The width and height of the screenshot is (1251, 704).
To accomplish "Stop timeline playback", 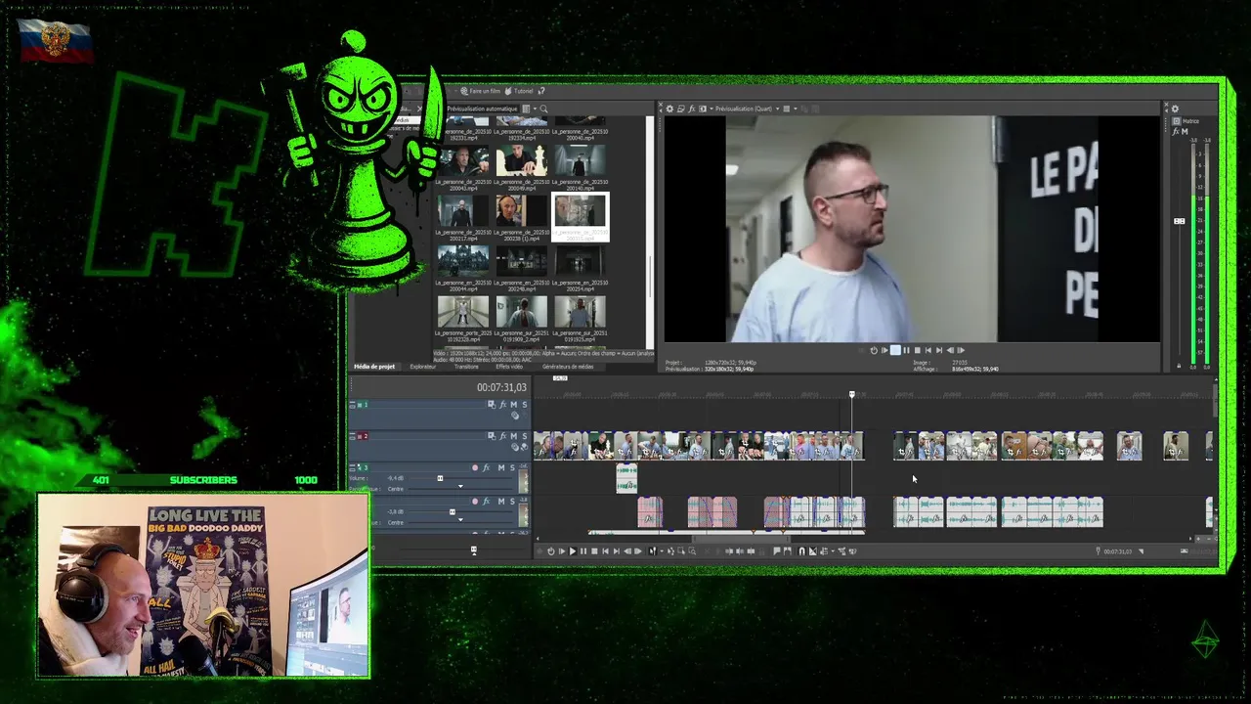I will coord(594,550).
